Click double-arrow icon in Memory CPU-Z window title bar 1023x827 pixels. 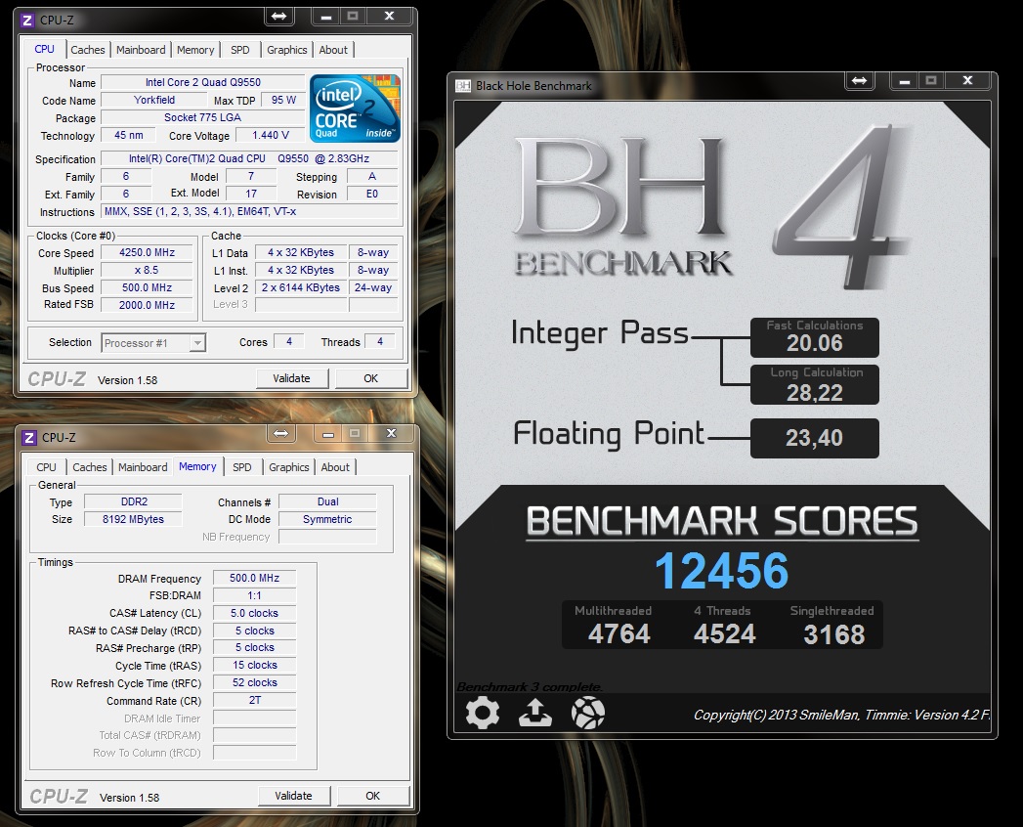click(x=280, y=433)
